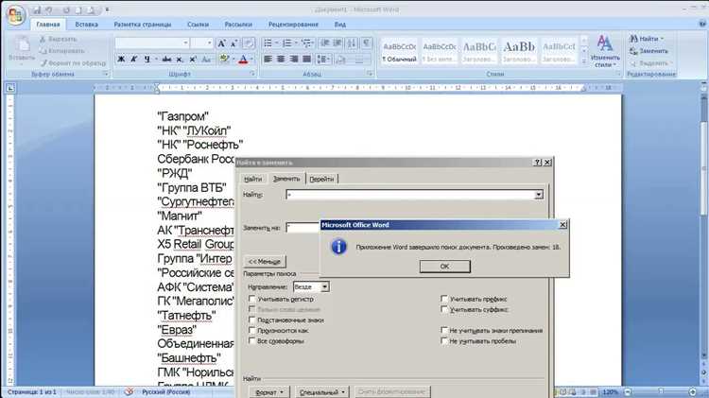Check 'Все словоформы' checkbox
Viewport: 709px width, 398px height.
[252, 340]
